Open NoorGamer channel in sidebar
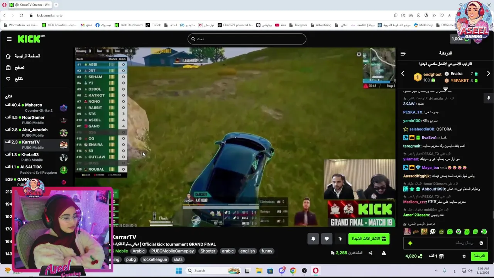 [36, 120]
